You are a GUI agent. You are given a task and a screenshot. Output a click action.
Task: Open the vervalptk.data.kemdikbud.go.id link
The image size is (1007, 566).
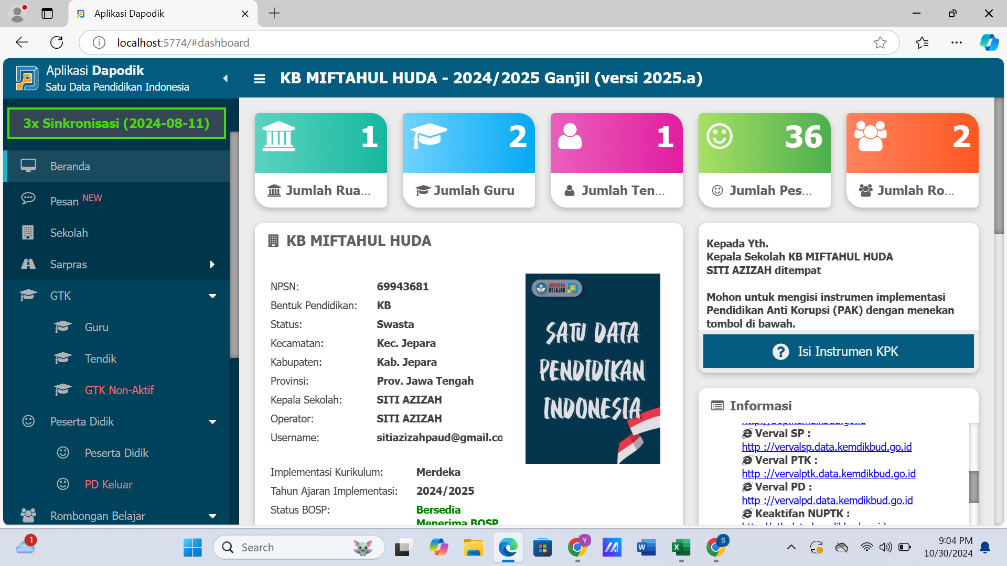tap(829, 474)
